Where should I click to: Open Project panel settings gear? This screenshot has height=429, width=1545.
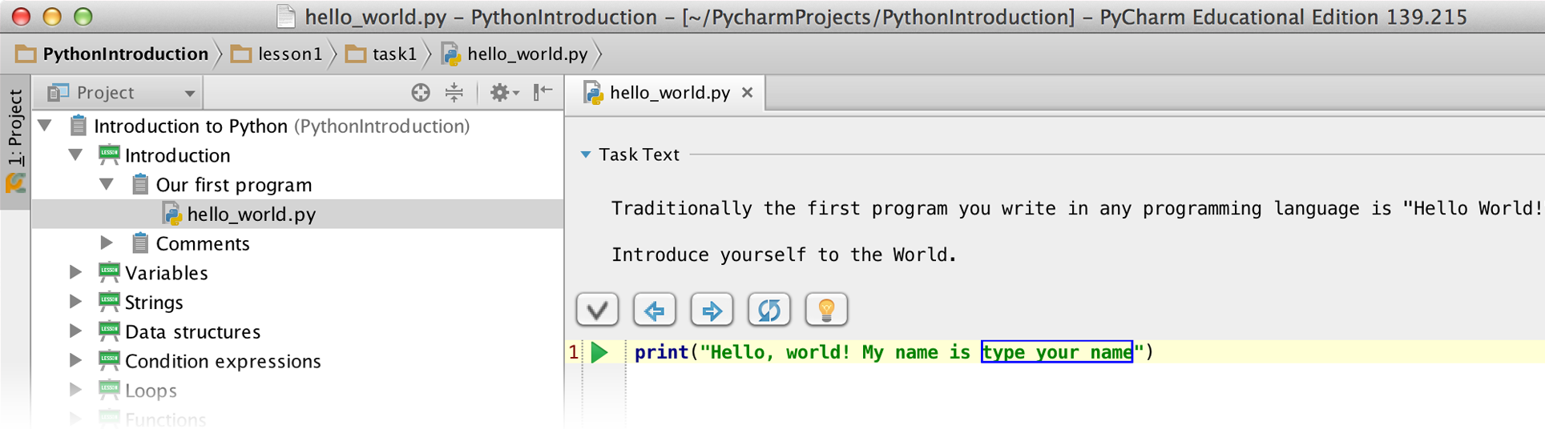[x=502, y=93]
